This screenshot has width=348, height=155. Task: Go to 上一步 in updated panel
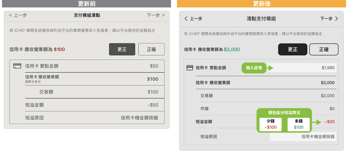pos(193,19)
